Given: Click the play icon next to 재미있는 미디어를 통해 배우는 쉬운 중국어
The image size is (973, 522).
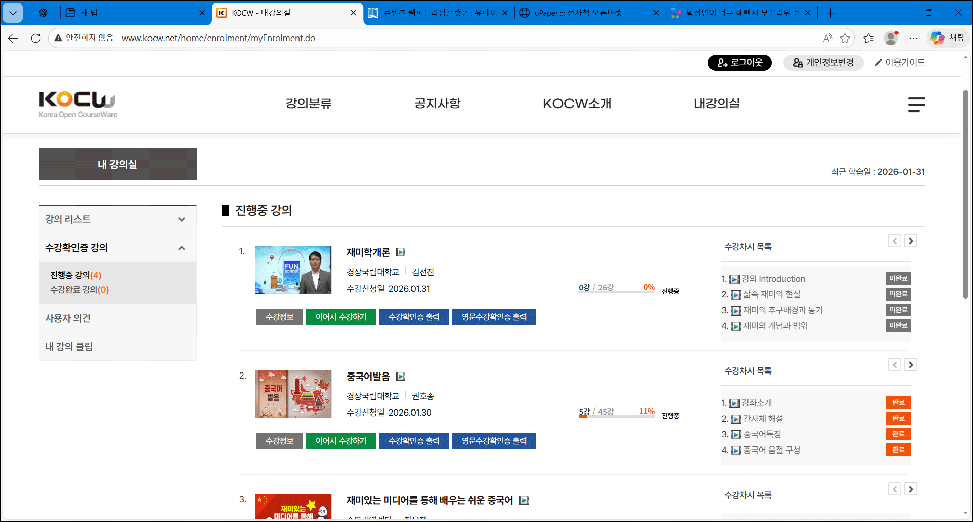Looking at the screenshot, I should [525, 500].
